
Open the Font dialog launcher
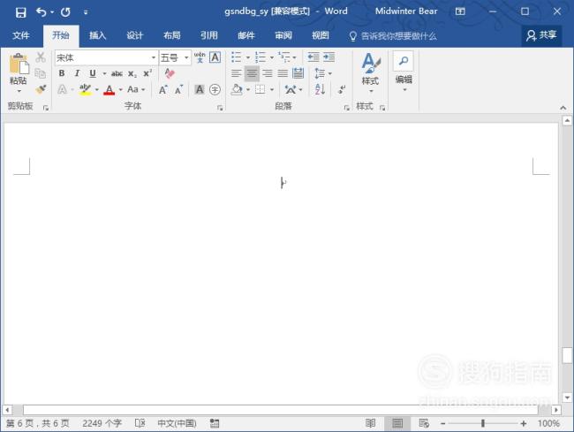[220, 108]
